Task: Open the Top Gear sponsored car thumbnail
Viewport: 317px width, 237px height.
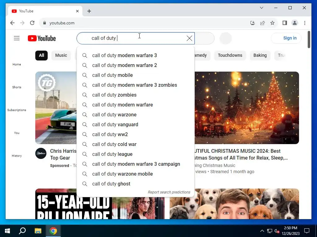Action: coord(56,108)
